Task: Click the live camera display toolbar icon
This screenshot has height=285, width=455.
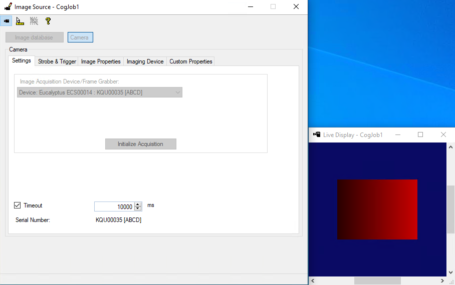Action: click(x=7, y=21)
